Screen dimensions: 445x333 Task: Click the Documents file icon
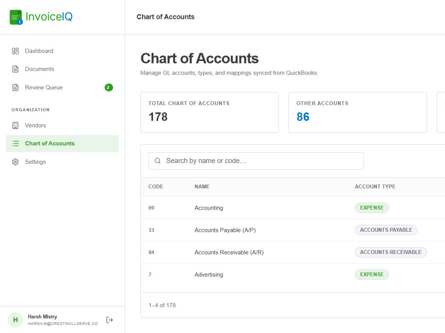pos(15,69)
